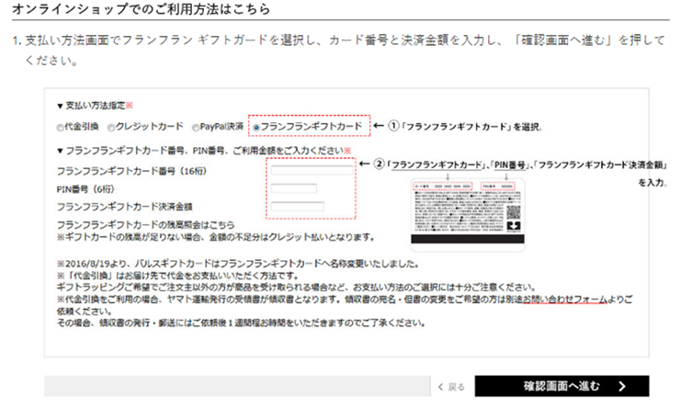Click the left chevron beside 戻る
680x408 pixels.
click(x=442, y=387)
